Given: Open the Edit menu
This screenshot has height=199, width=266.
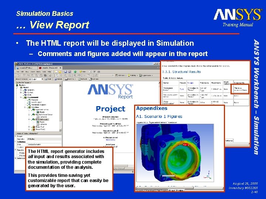Looking at the screenshot, I should tap(22, 72).
